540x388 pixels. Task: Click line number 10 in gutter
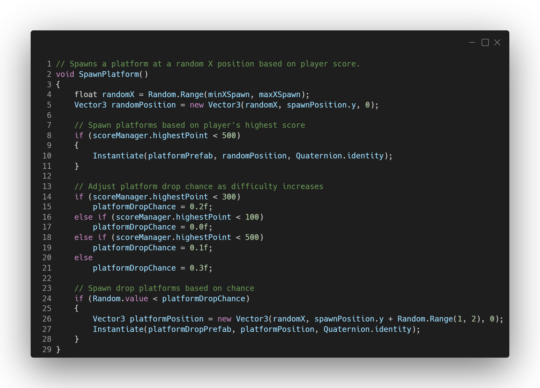coord(47,156)
